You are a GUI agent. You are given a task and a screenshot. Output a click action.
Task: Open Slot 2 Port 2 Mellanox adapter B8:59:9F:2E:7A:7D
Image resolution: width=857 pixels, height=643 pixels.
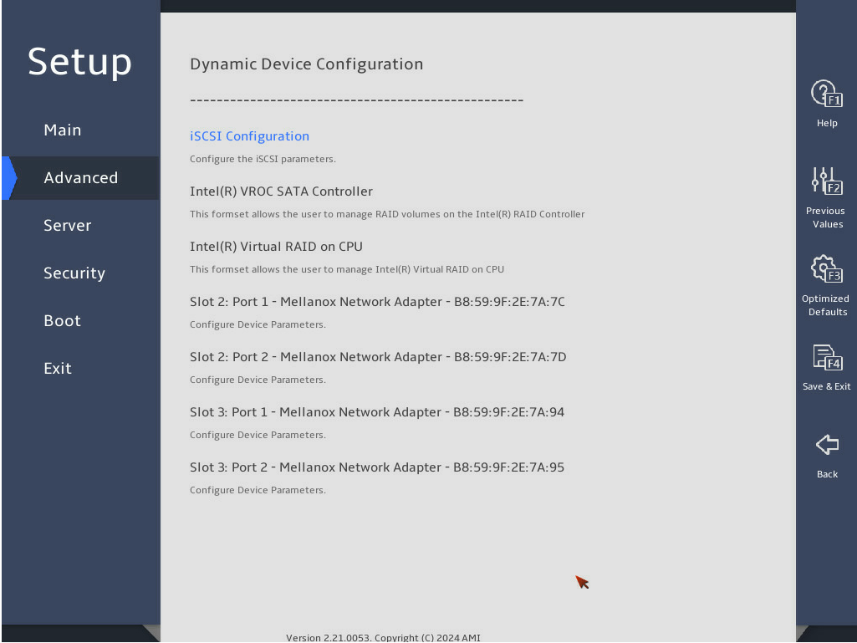[x=378, y=357]
